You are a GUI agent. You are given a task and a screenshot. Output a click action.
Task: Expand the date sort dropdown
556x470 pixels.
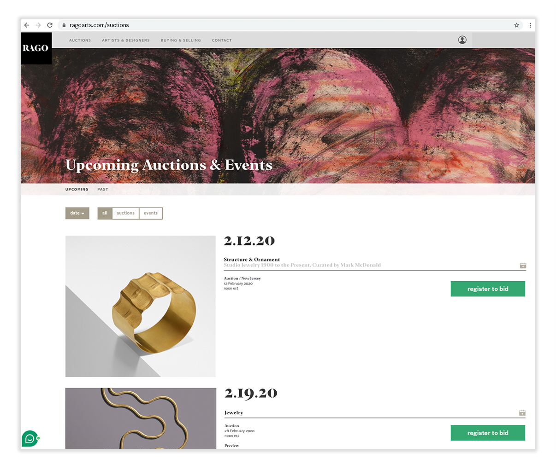77,213
